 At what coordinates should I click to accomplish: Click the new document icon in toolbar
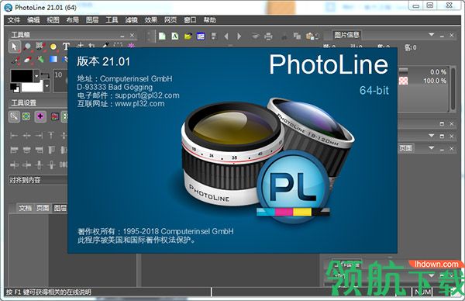tap(162, 36)
